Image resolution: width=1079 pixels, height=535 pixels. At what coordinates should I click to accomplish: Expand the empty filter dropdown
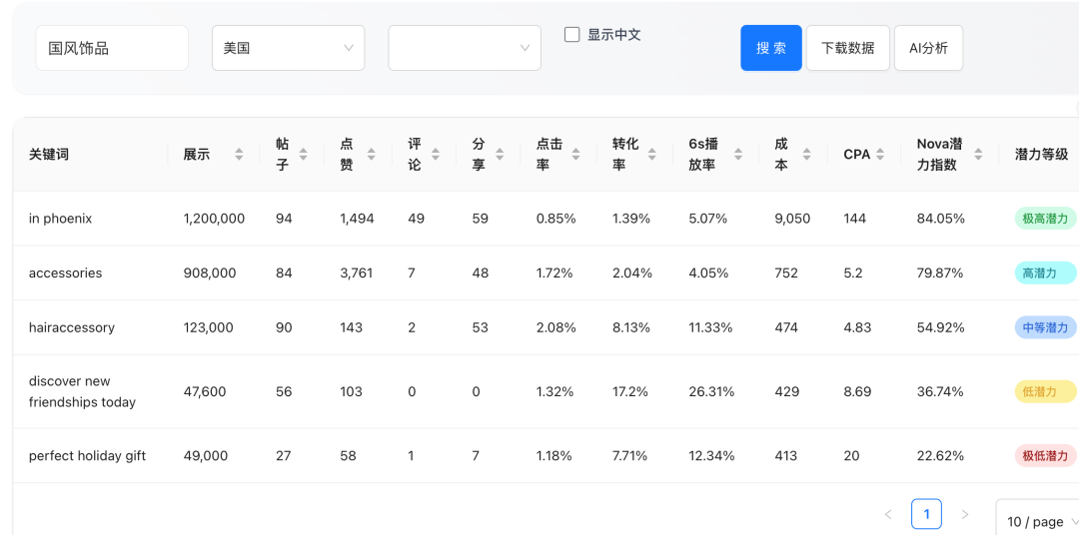[x=465, y=48]
